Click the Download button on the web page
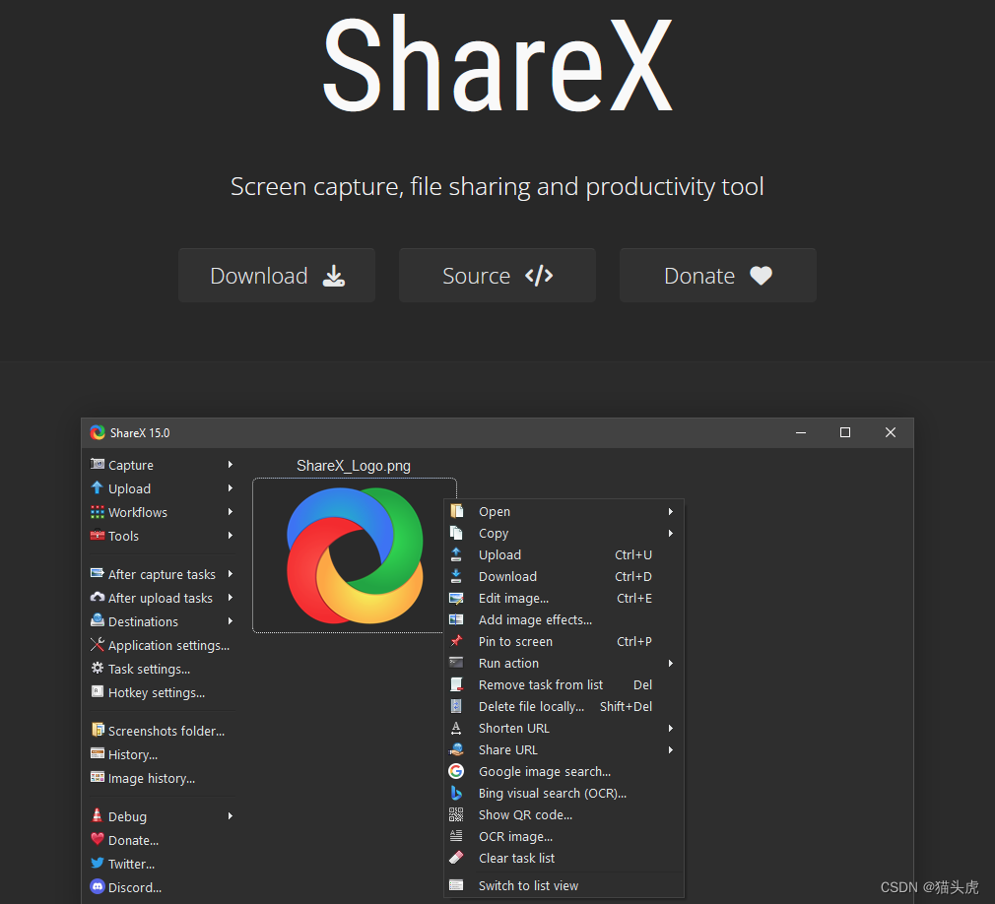 coord(277,276)
